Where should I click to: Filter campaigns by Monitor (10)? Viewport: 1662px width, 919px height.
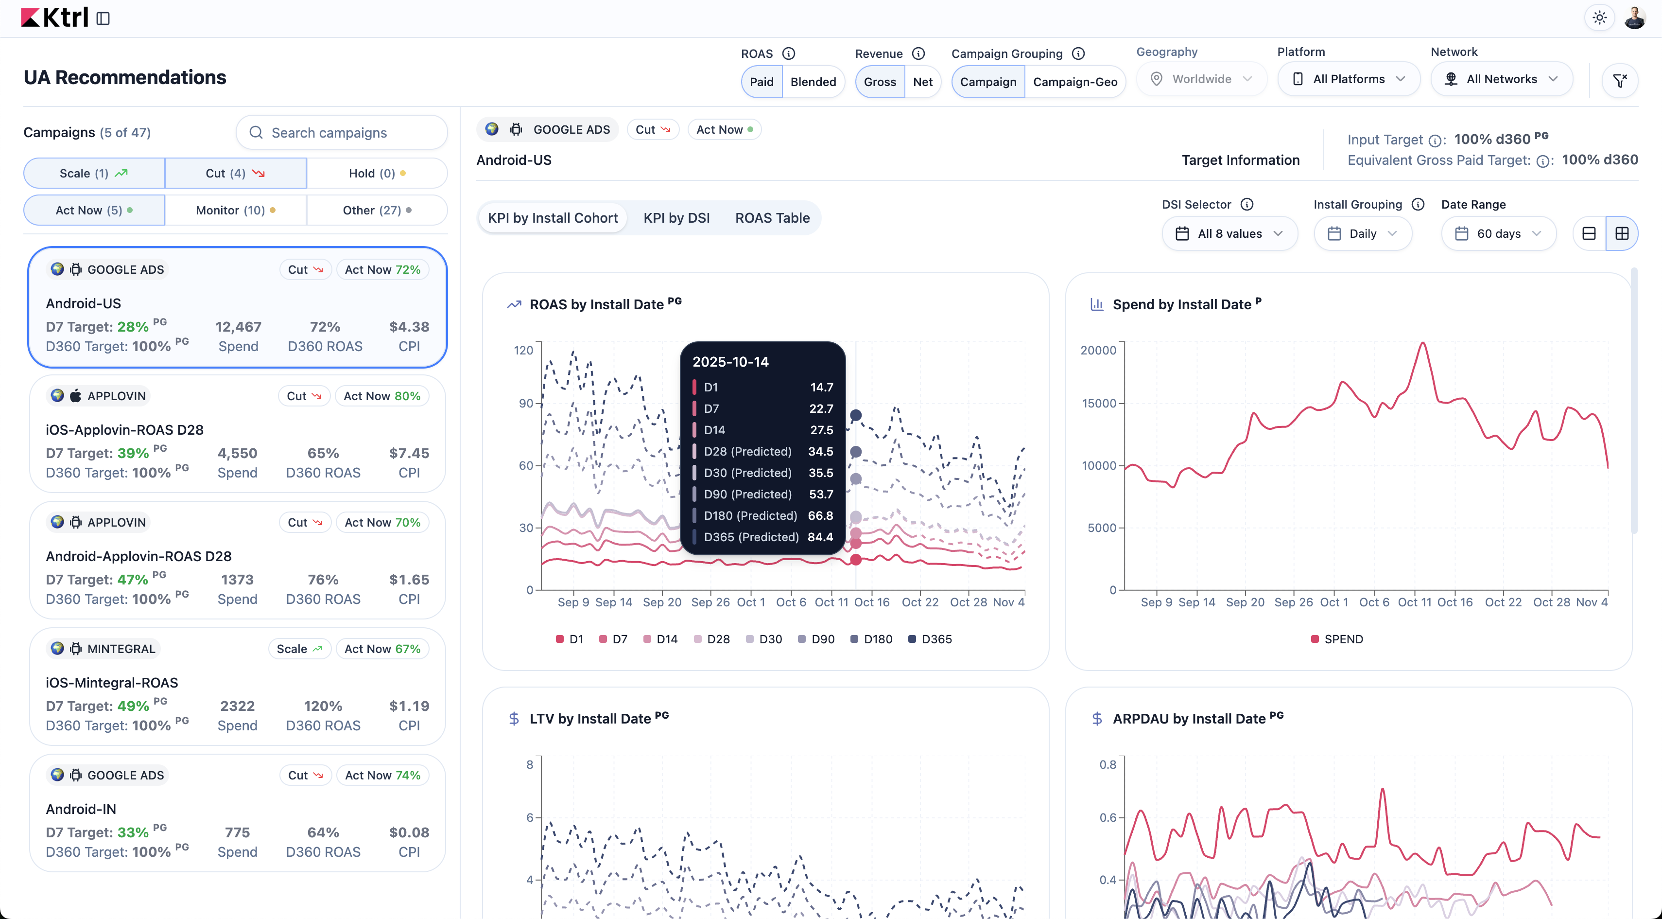(236, 211)
